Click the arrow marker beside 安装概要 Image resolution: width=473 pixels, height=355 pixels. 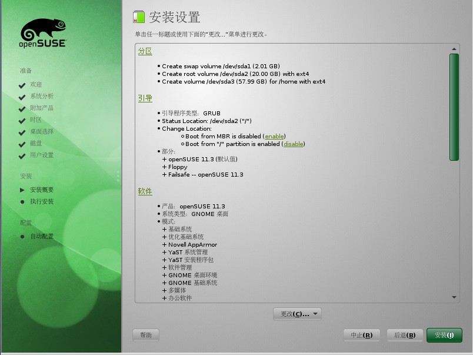pyautogui.click(x=22, y=190)
